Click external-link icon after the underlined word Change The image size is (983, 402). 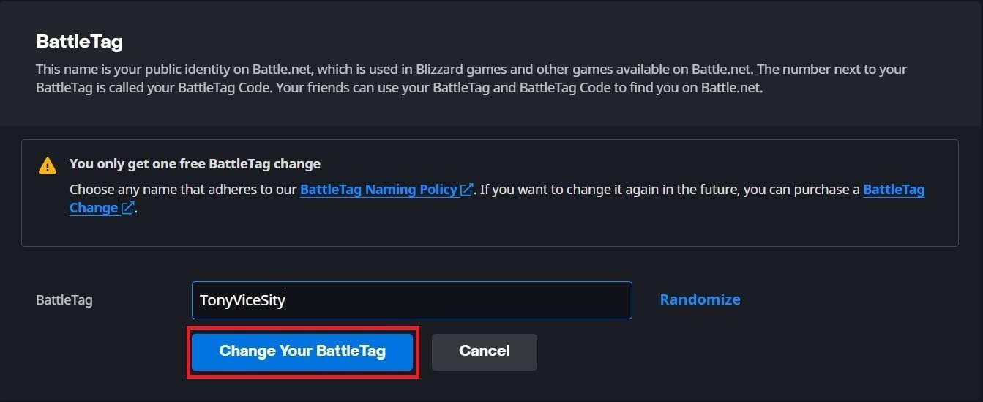[127, 208]
